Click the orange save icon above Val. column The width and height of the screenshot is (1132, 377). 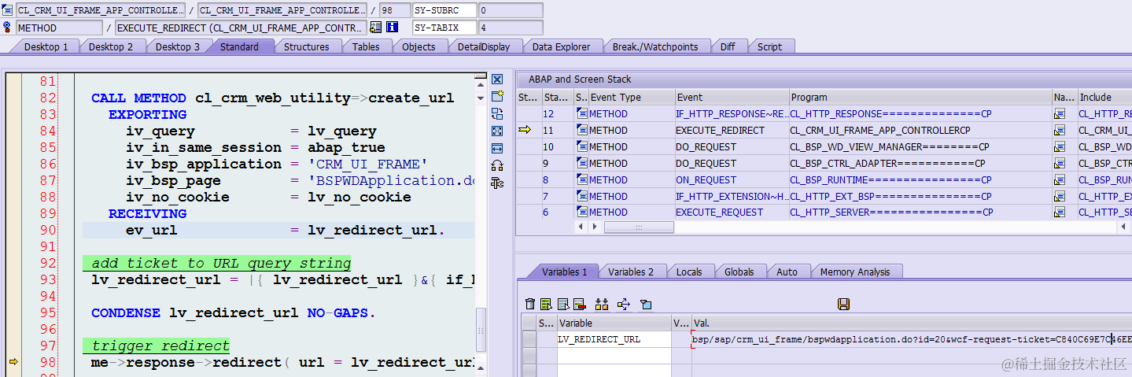click(x=844, y=304)
